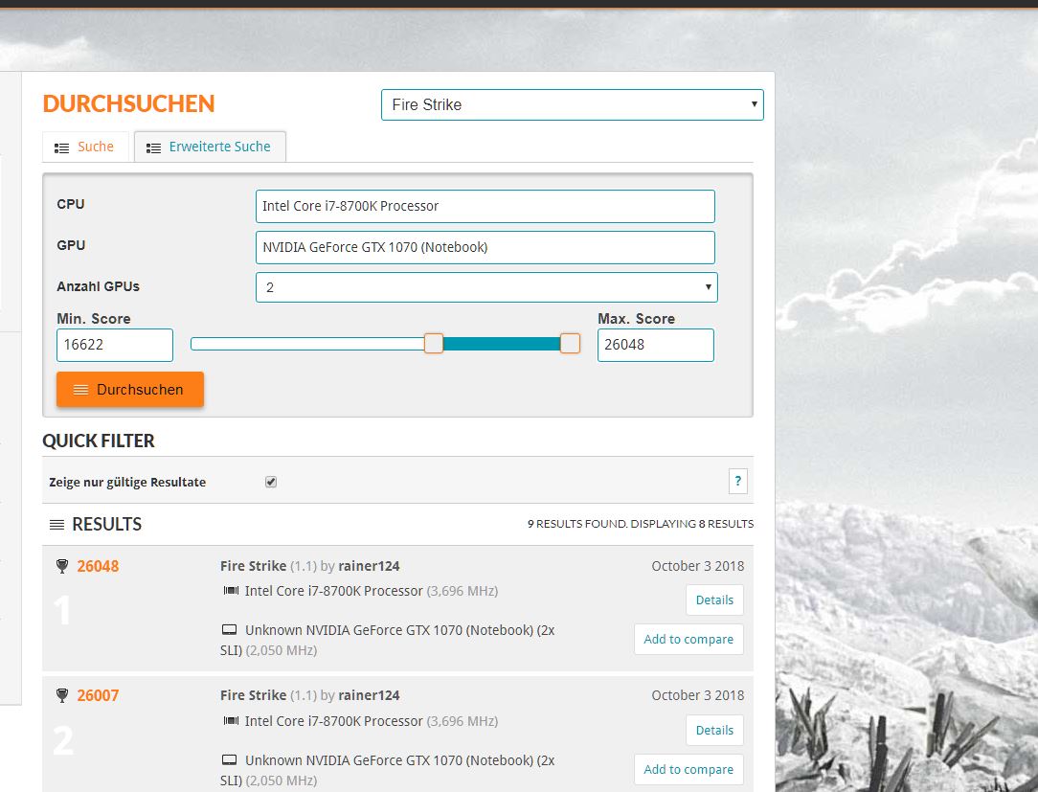
Task: Click the list icon on Erweiterte Suche tab
Action: pyautogui.click(x=153, y=148)
